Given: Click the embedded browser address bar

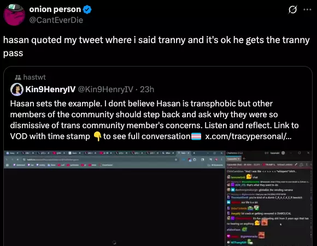Looking at the screenshot, I should pos(99,160).
